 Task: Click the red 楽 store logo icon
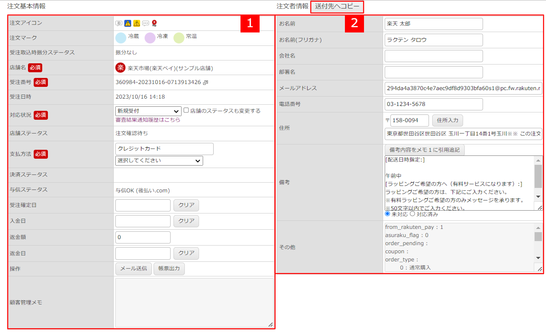pos(120,68)
